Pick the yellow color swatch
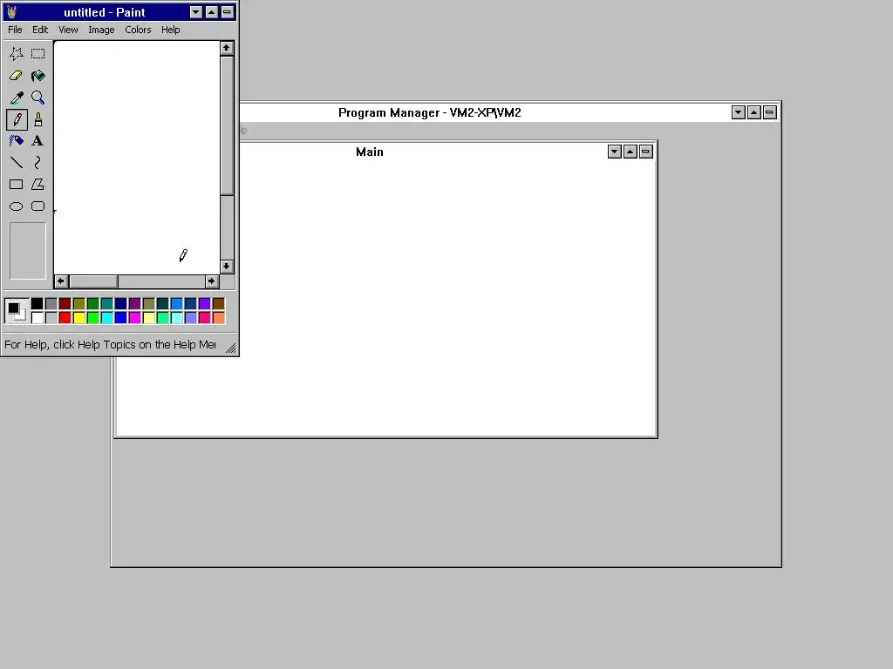 79,317
